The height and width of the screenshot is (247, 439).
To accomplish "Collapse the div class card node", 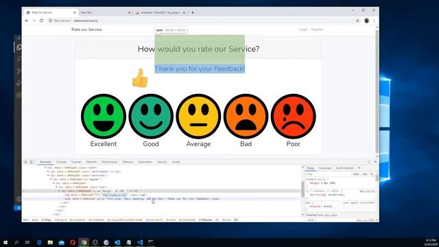I will (x=45, y=167).
